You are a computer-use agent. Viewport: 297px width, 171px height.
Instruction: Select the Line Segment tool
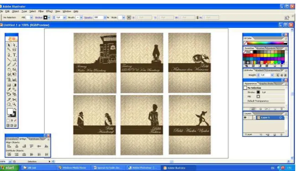point(9,60)
